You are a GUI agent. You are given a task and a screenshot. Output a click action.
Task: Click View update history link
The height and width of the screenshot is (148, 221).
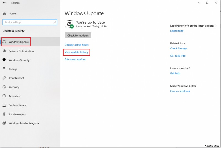tap(76, 52)
